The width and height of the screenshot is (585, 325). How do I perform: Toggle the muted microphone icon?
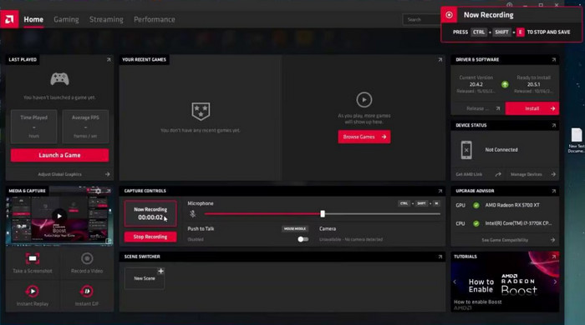click(x=192, y=214)
